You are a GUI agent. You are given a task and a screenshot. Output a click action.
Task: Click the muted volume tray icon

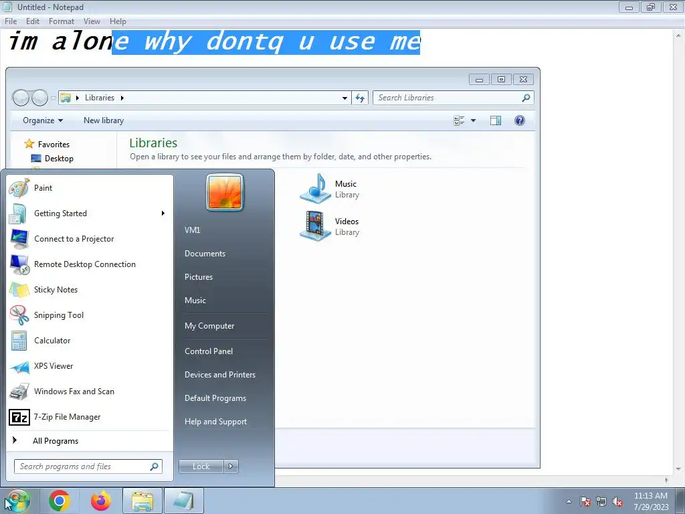coord(617,501)
